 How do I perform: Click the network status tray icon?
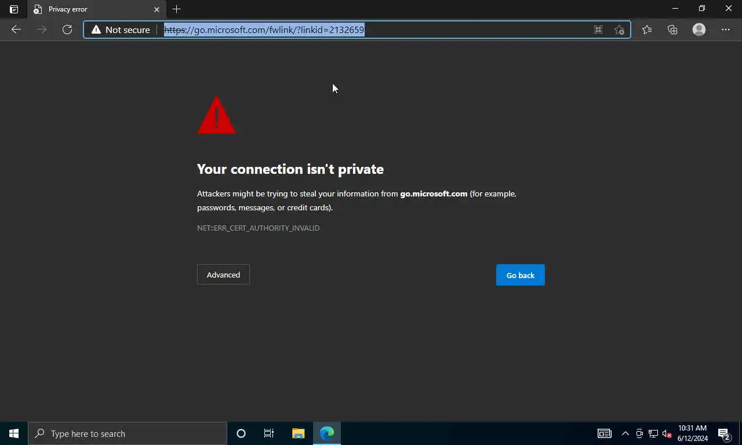(653, 433)
